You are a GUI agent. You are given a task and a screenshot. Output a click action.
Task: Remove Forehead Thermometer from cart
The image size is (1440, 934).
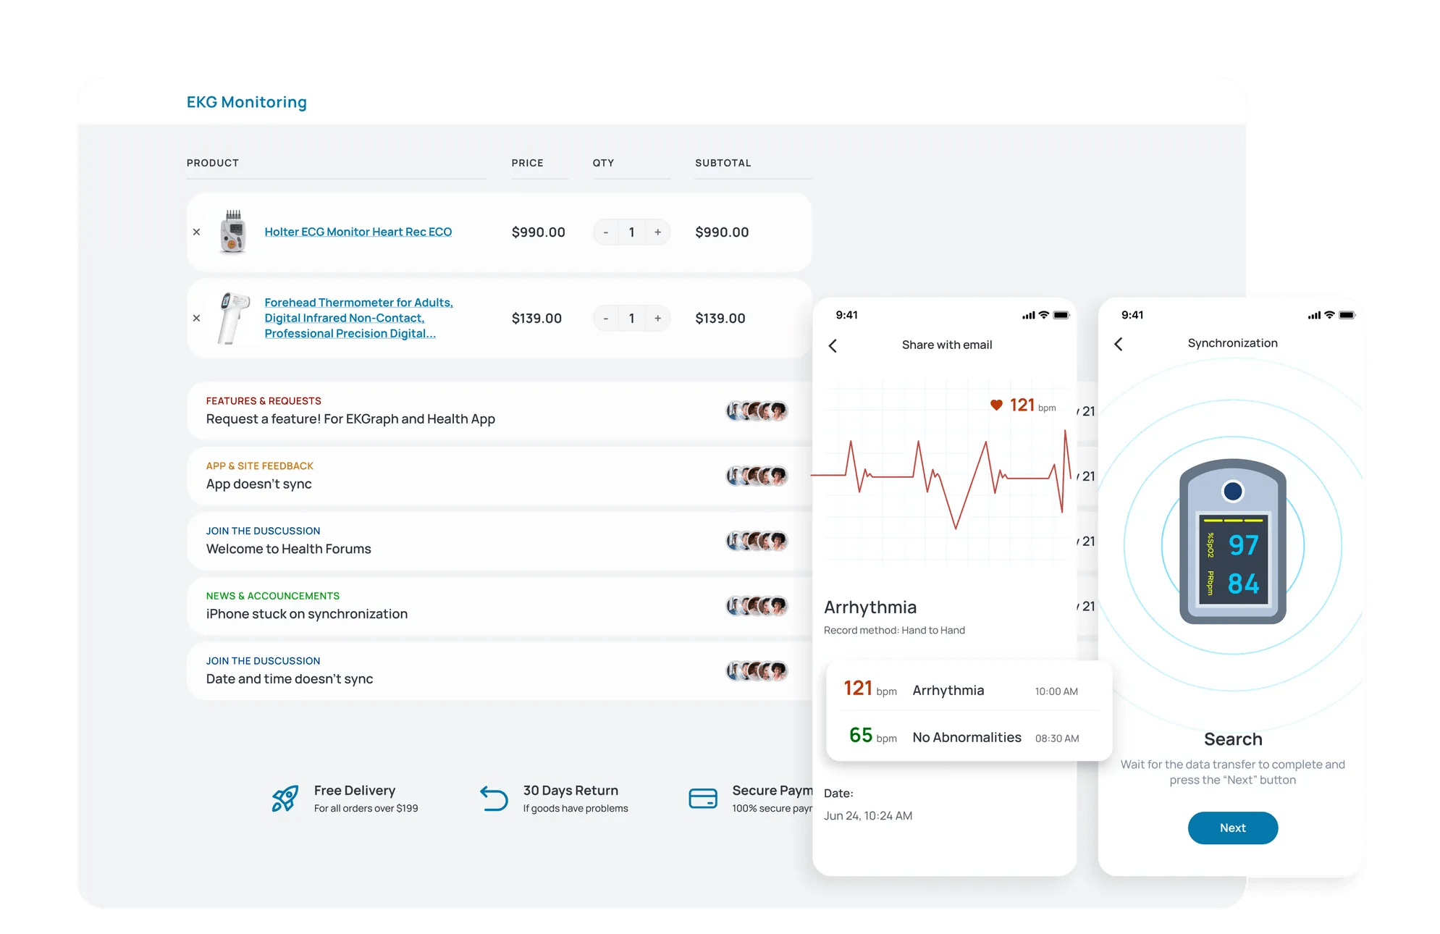[196, 318]
